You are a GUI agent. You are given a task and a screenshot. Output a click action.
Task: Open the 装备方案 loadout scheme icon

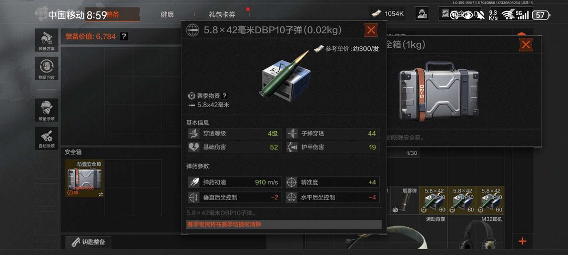[x=46, y=40]
